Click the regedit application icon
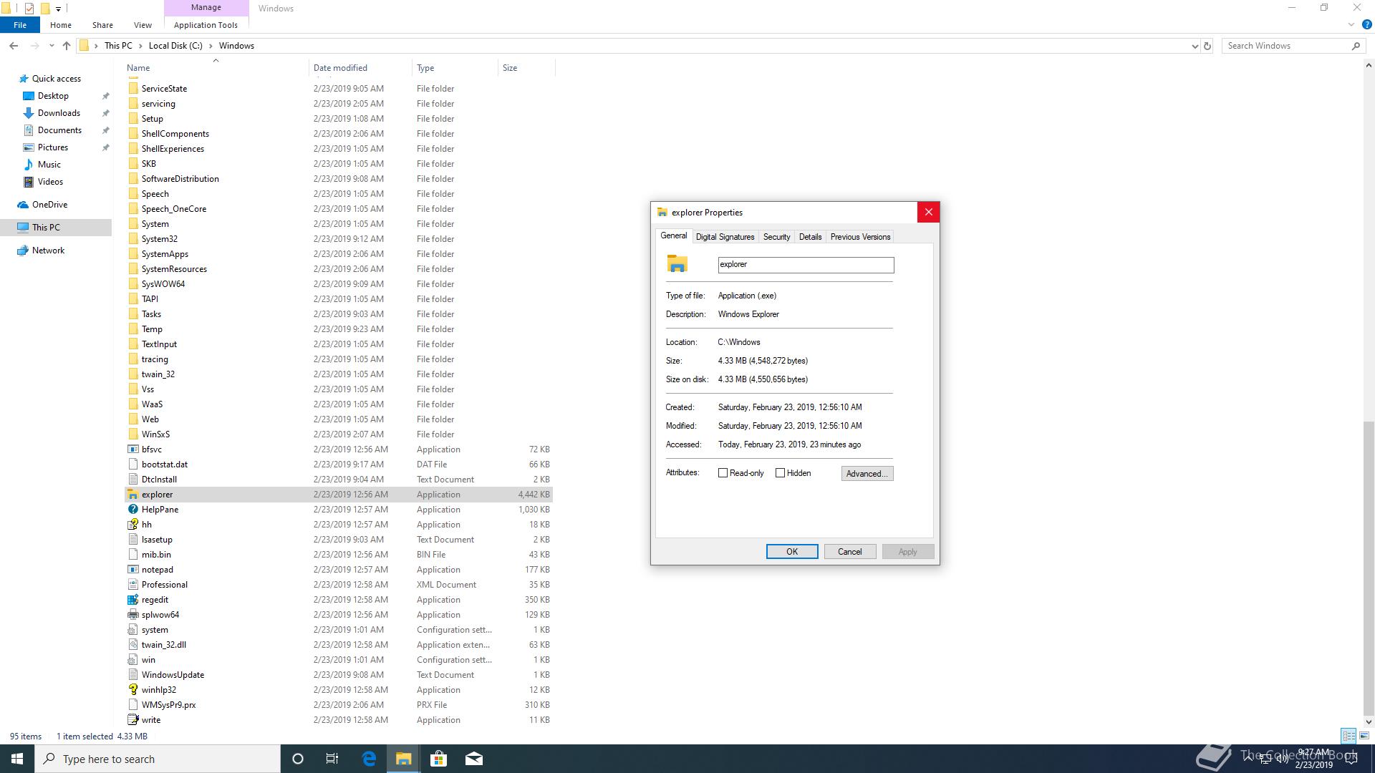The image size is (1375, 773). [132, 600]
